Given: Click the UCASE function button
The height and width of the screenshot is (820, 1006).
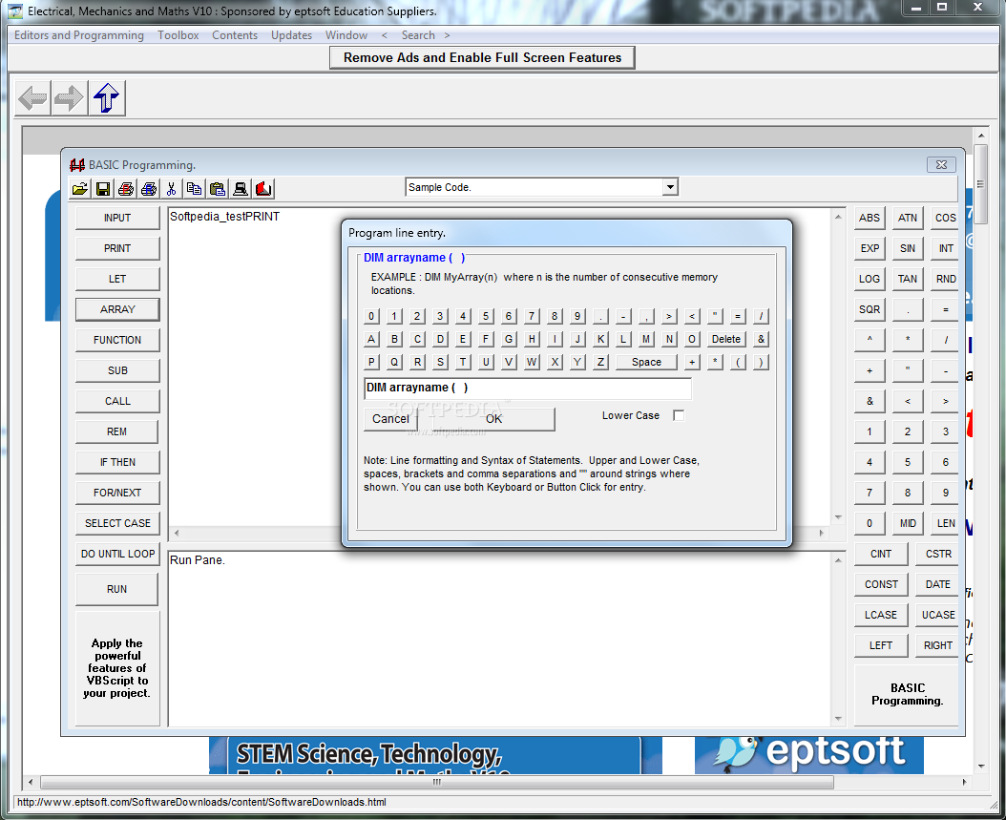Looking at the screenshot, I should (937, 615).
